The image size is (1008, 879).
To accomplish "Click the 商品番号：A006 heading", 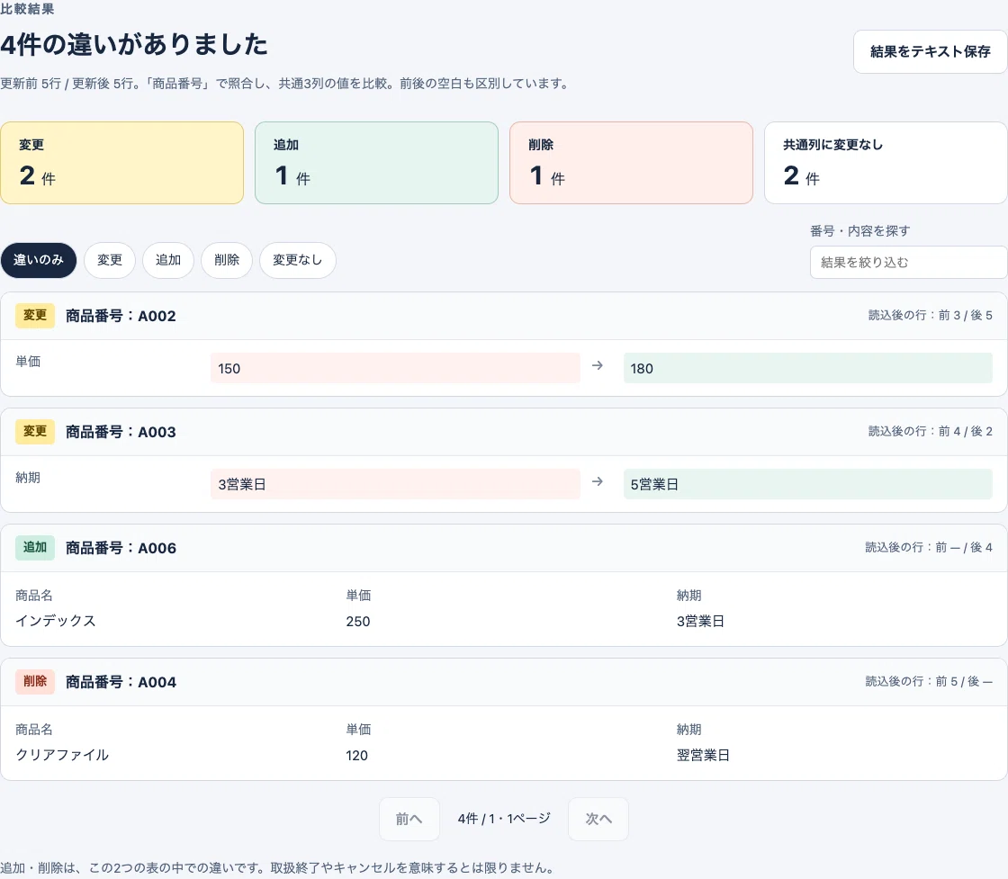I will [121, 548].
